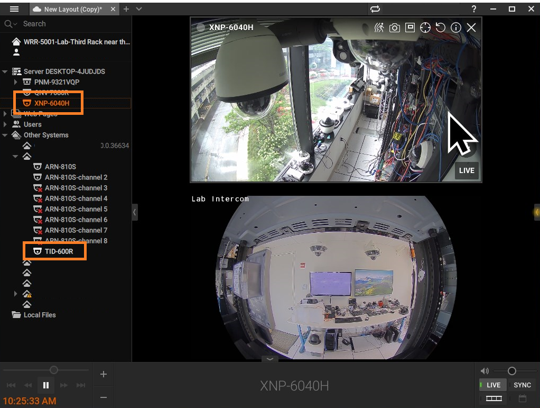Open the right side panel handle

pyautogui.click(x=536, y=212)
